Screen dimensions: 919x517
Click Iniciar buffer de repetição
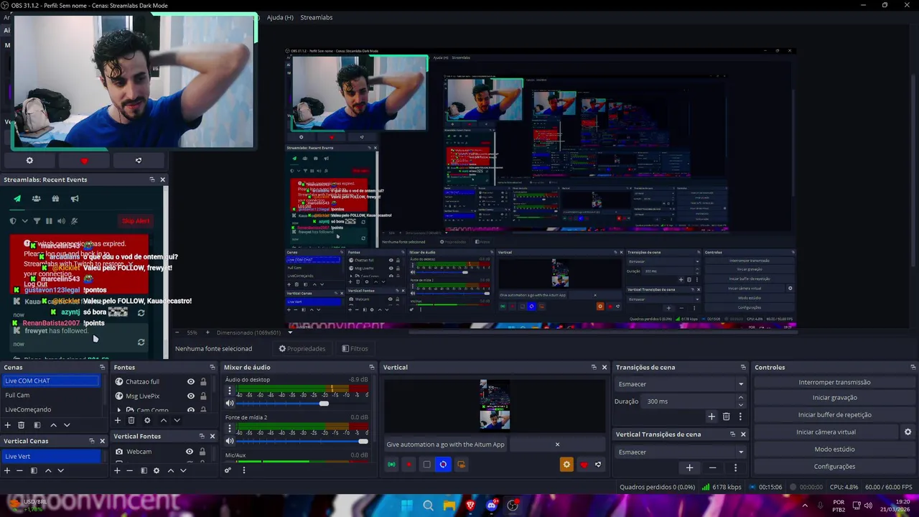(834, 415)
